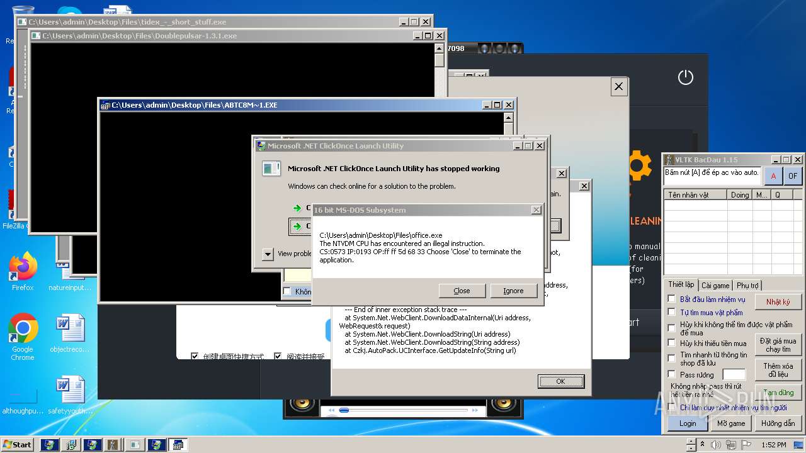
Task: Enable Bắt đầu làm nhiệm vụ checkbox
Action: (x=672, y=299)
